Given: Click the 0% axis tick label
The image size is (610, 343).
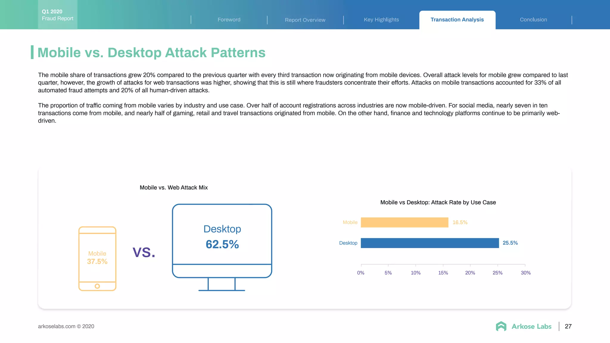Looking at the screenshot, I should 361,273.
